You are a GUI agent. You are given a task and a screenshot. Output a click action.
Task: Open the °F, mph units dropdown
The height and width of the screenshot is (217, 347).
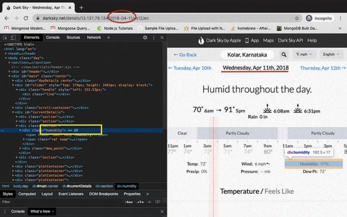[x=303, y=54]
